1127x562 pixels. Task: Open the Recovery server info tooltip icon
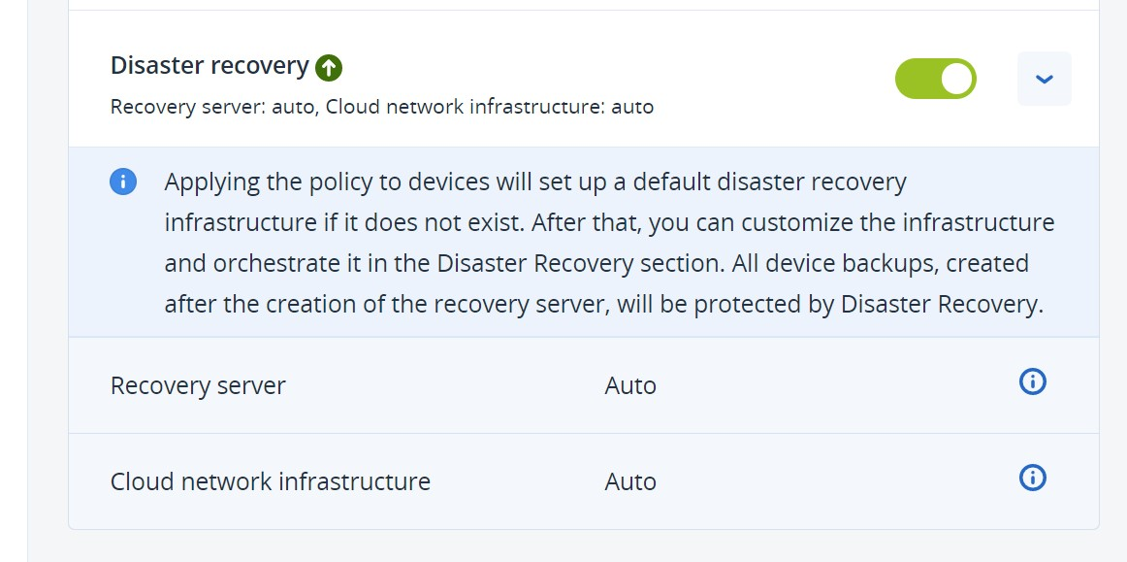pyautogui.click(x=1033, y=381)
